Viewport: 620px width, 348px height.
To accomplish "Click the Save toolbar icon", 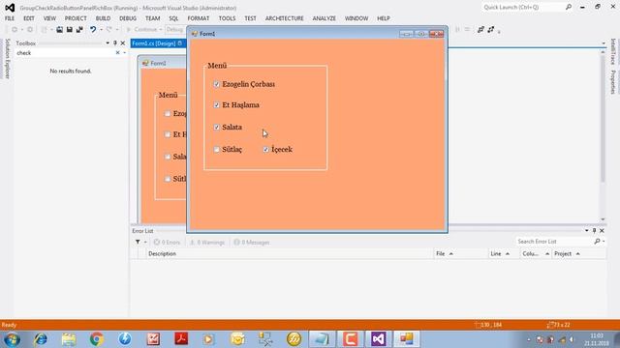I will (70, 30).
